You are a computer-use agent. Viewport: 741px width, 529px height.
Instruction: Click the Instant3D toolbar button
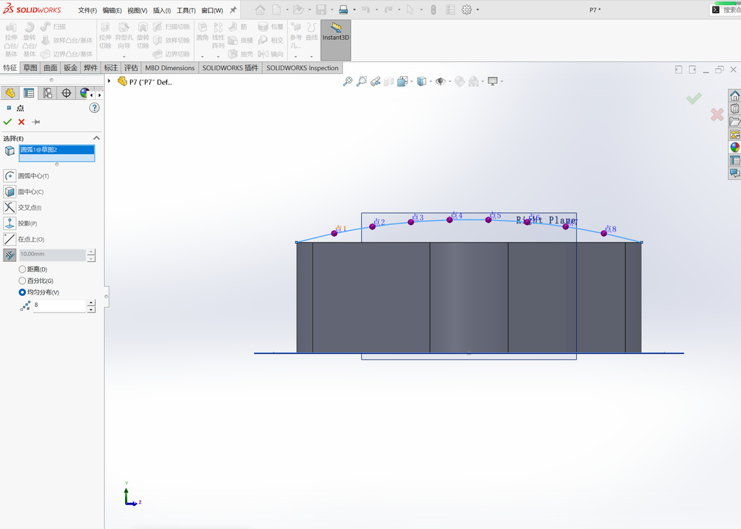coord(336,40)
